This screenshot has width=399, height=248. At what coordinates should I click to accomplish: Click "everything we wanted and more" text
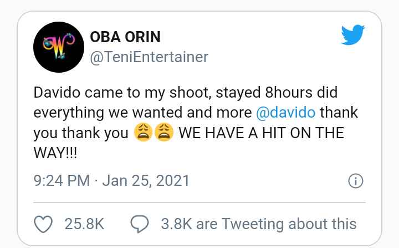click(x=142, y=113)
